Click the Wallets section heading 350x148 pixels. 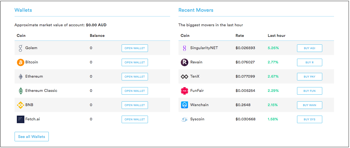click(x=23, y=10)
